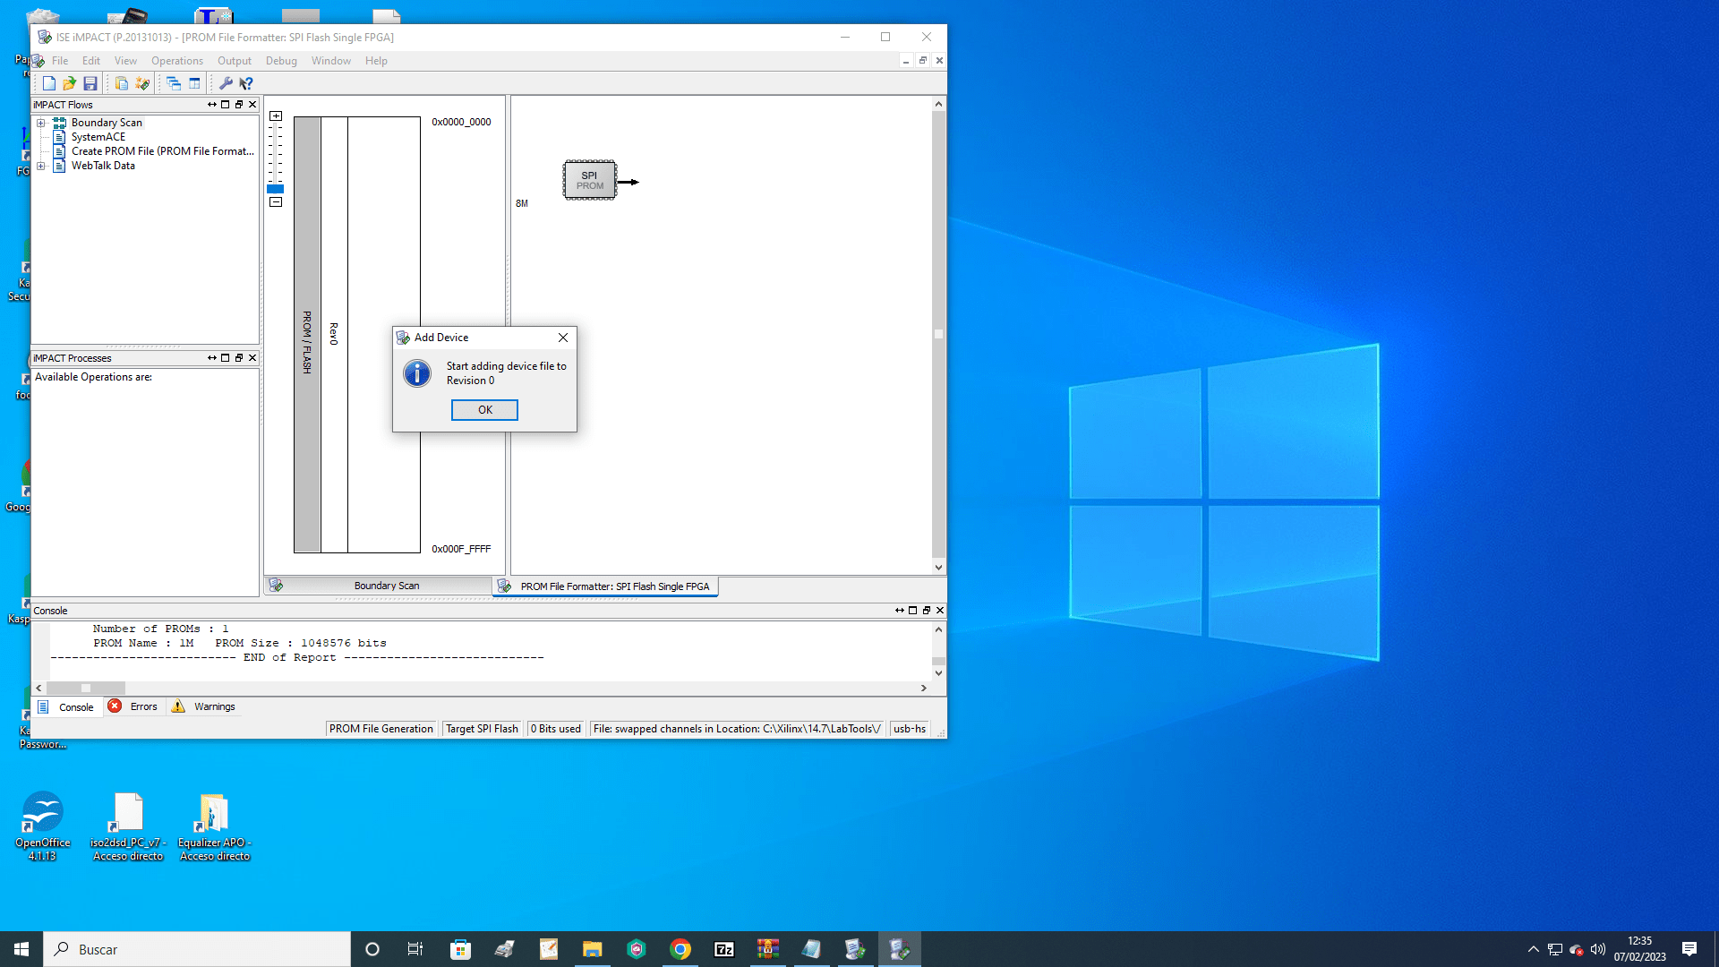
Task: Maximize the Console panel
Action: click(913, 611)
